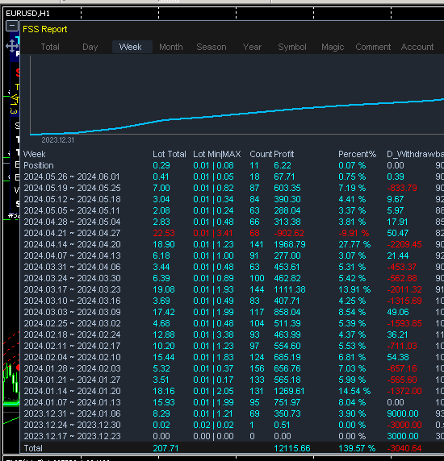Click the Week column header

34,154
